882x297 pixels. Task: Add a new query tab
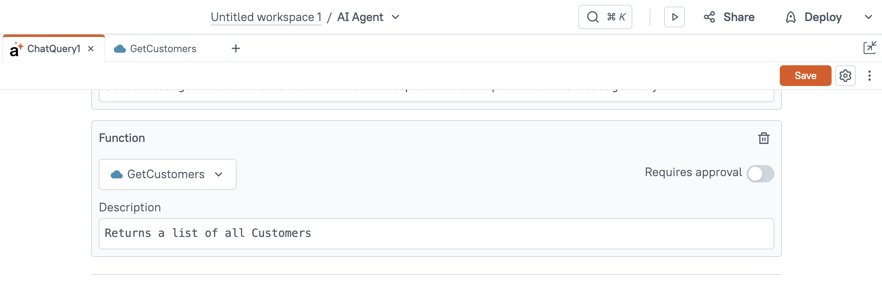click(x=236, y=49)
